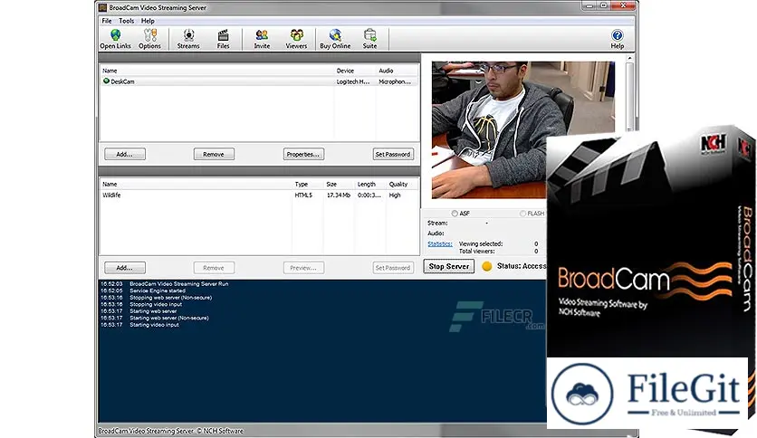Select the DeskCam stream row

point(259,81)
